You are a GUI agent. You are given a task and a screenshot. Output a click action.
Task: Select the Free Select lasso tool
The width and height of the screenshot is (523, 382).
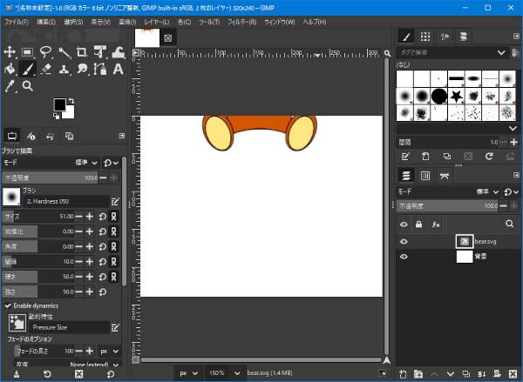pyautogui.click(x=45, y=52)
